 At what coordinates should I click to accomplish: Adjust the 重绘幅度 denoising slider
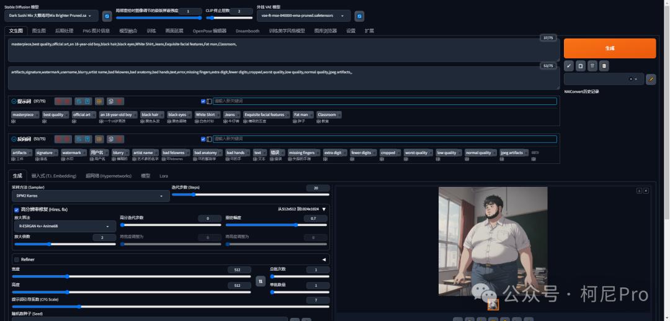[x=277, y=225]
